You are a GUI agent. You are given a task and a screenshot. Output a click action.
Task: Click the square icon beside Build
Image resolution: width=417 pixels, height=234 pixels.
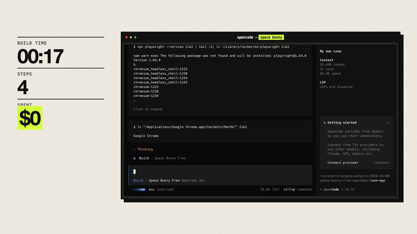pyautogui.click(x=134, y=158)
